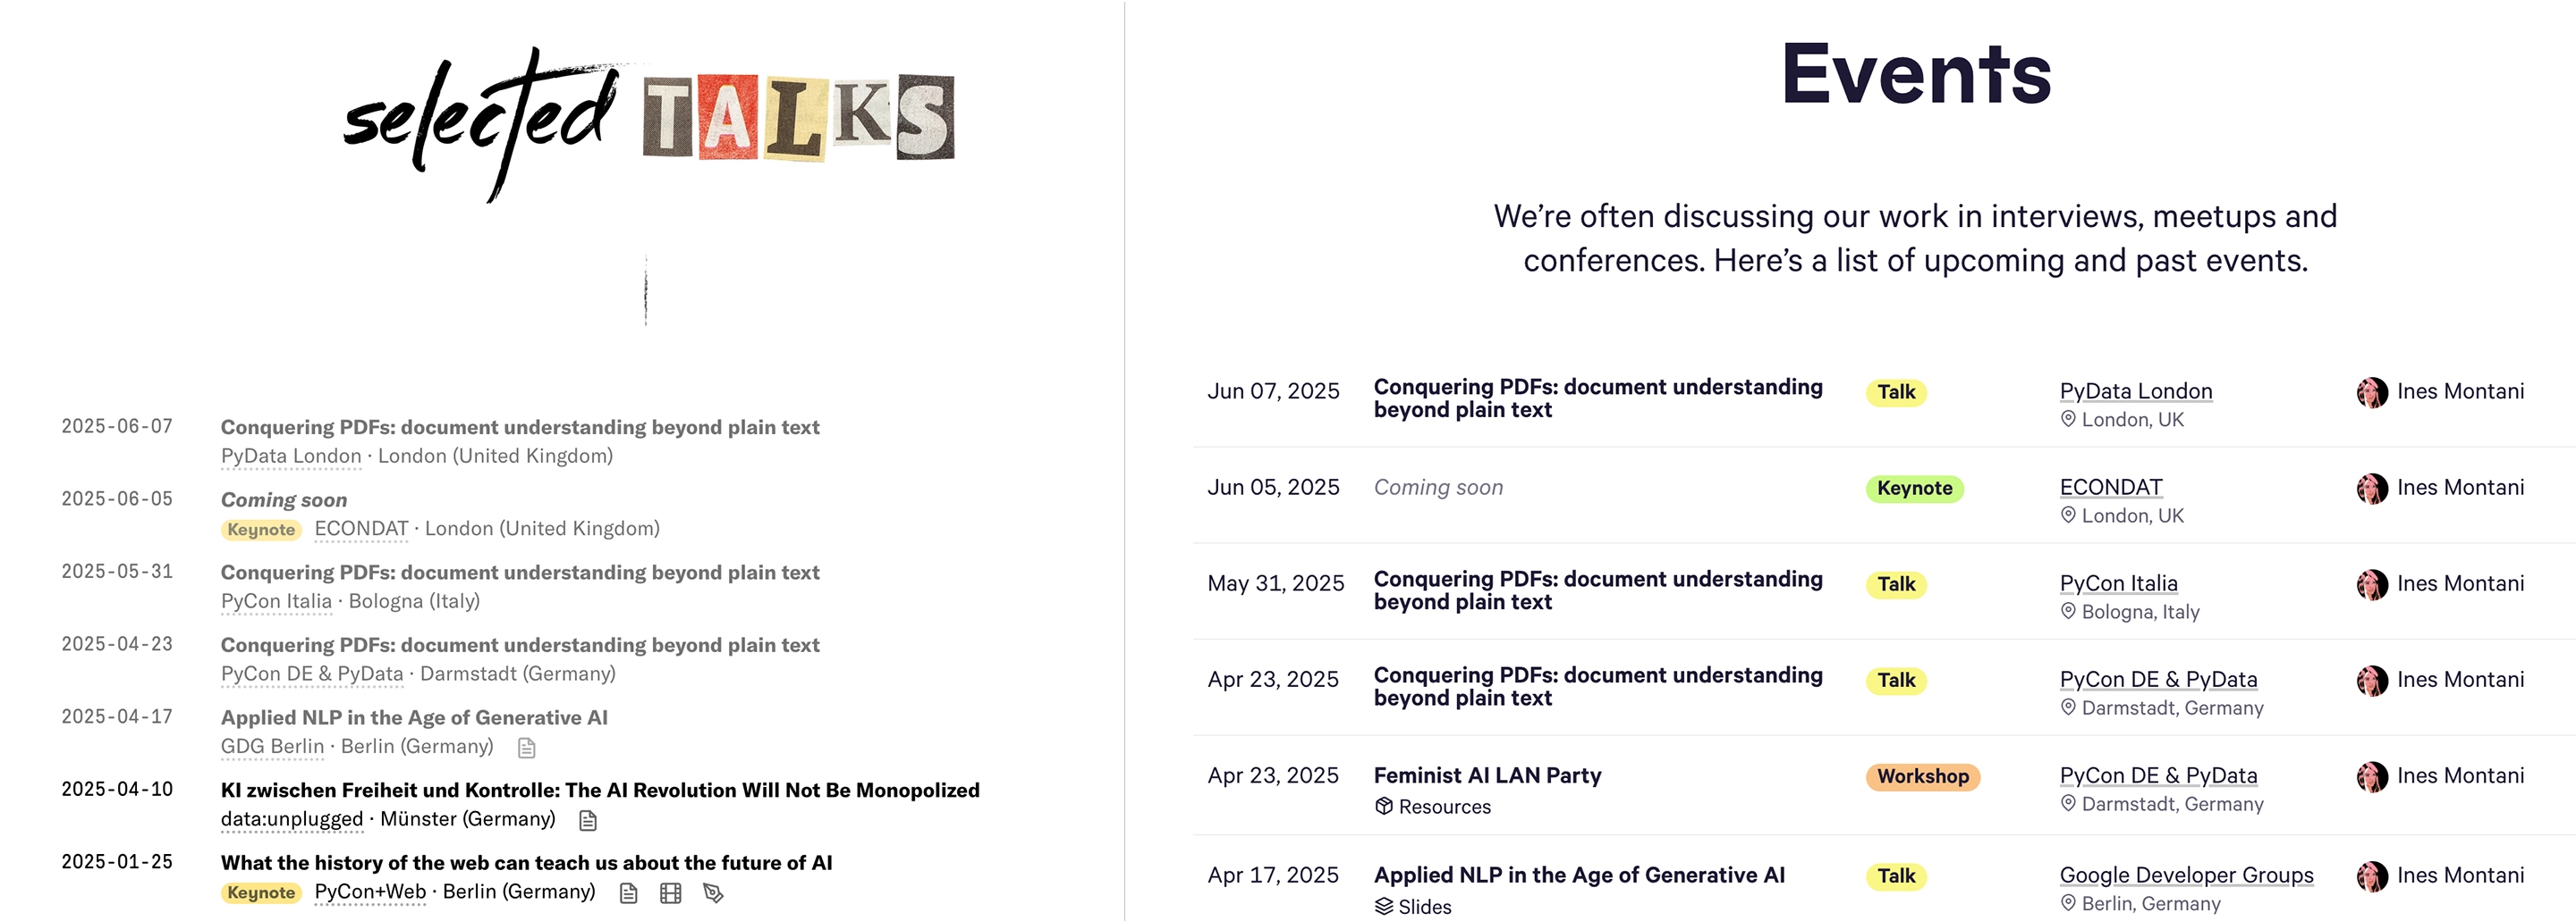Screen dimensions: 2576x921
Task: Open Resources box icon under Feminist AI LAN Party
Action: (x=1384, y=806)
